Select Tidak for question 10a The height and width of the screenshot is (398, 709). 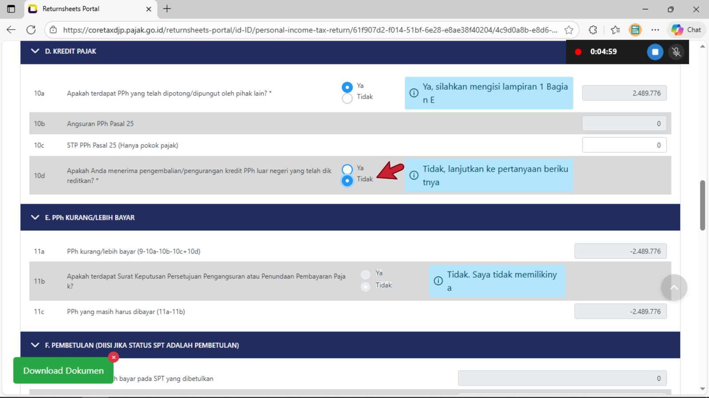(x=347, y=98)
